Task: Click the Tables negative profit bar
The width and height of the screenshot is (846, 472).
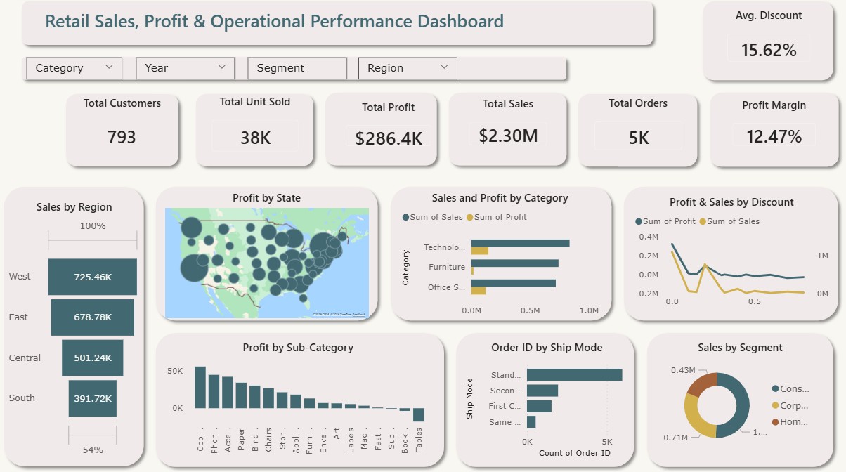Action: pyautogui.click(x=419, y=414)
